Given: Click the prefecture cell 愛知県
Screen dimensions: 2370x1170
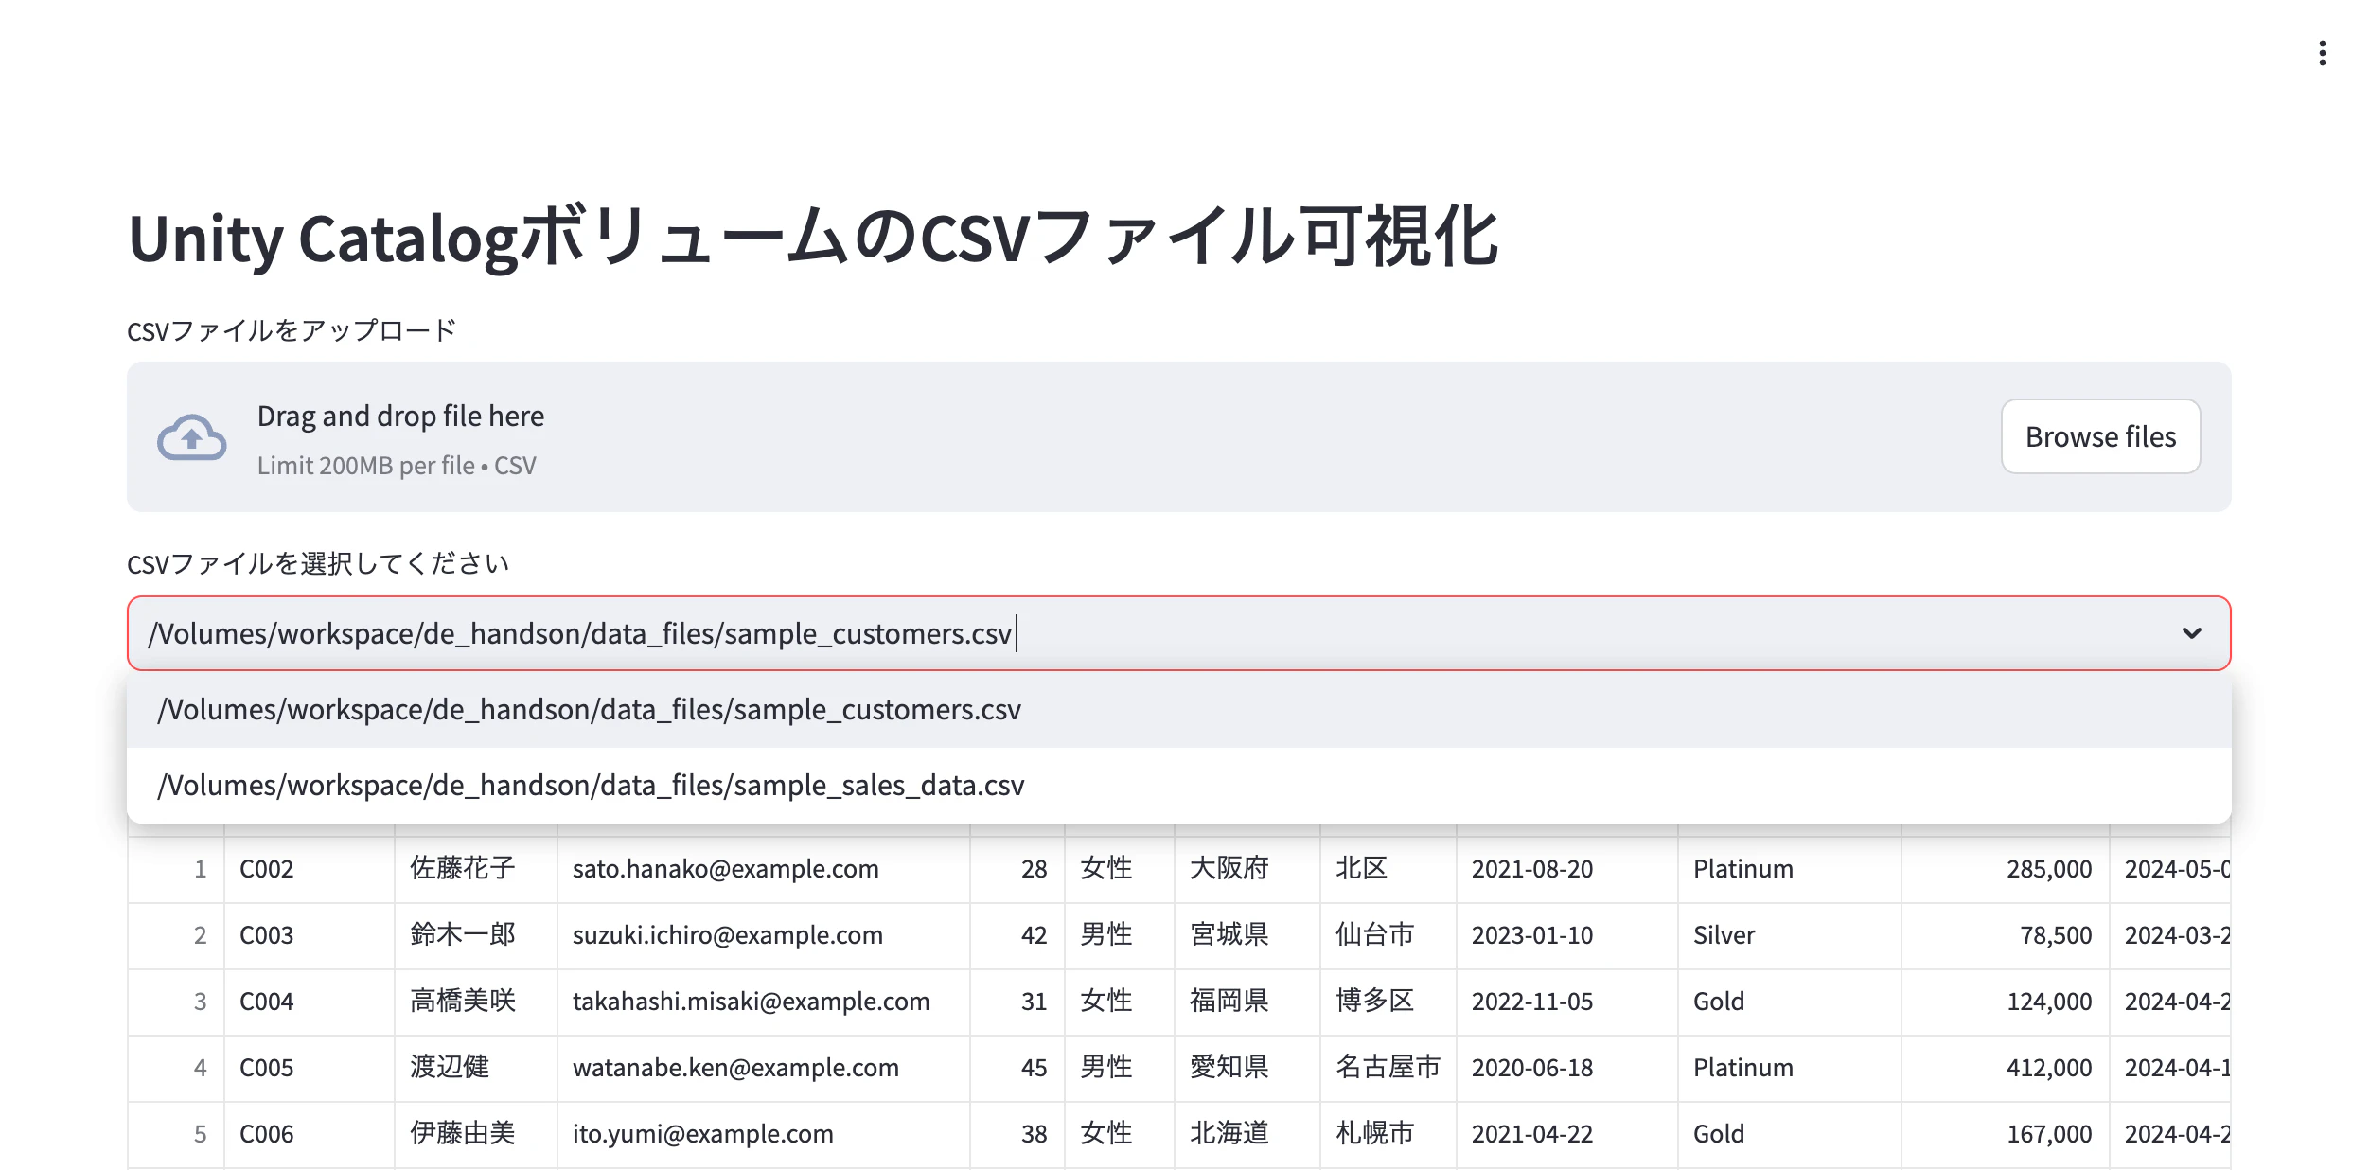Looking at the screenshot, I should (1247, 1068).
